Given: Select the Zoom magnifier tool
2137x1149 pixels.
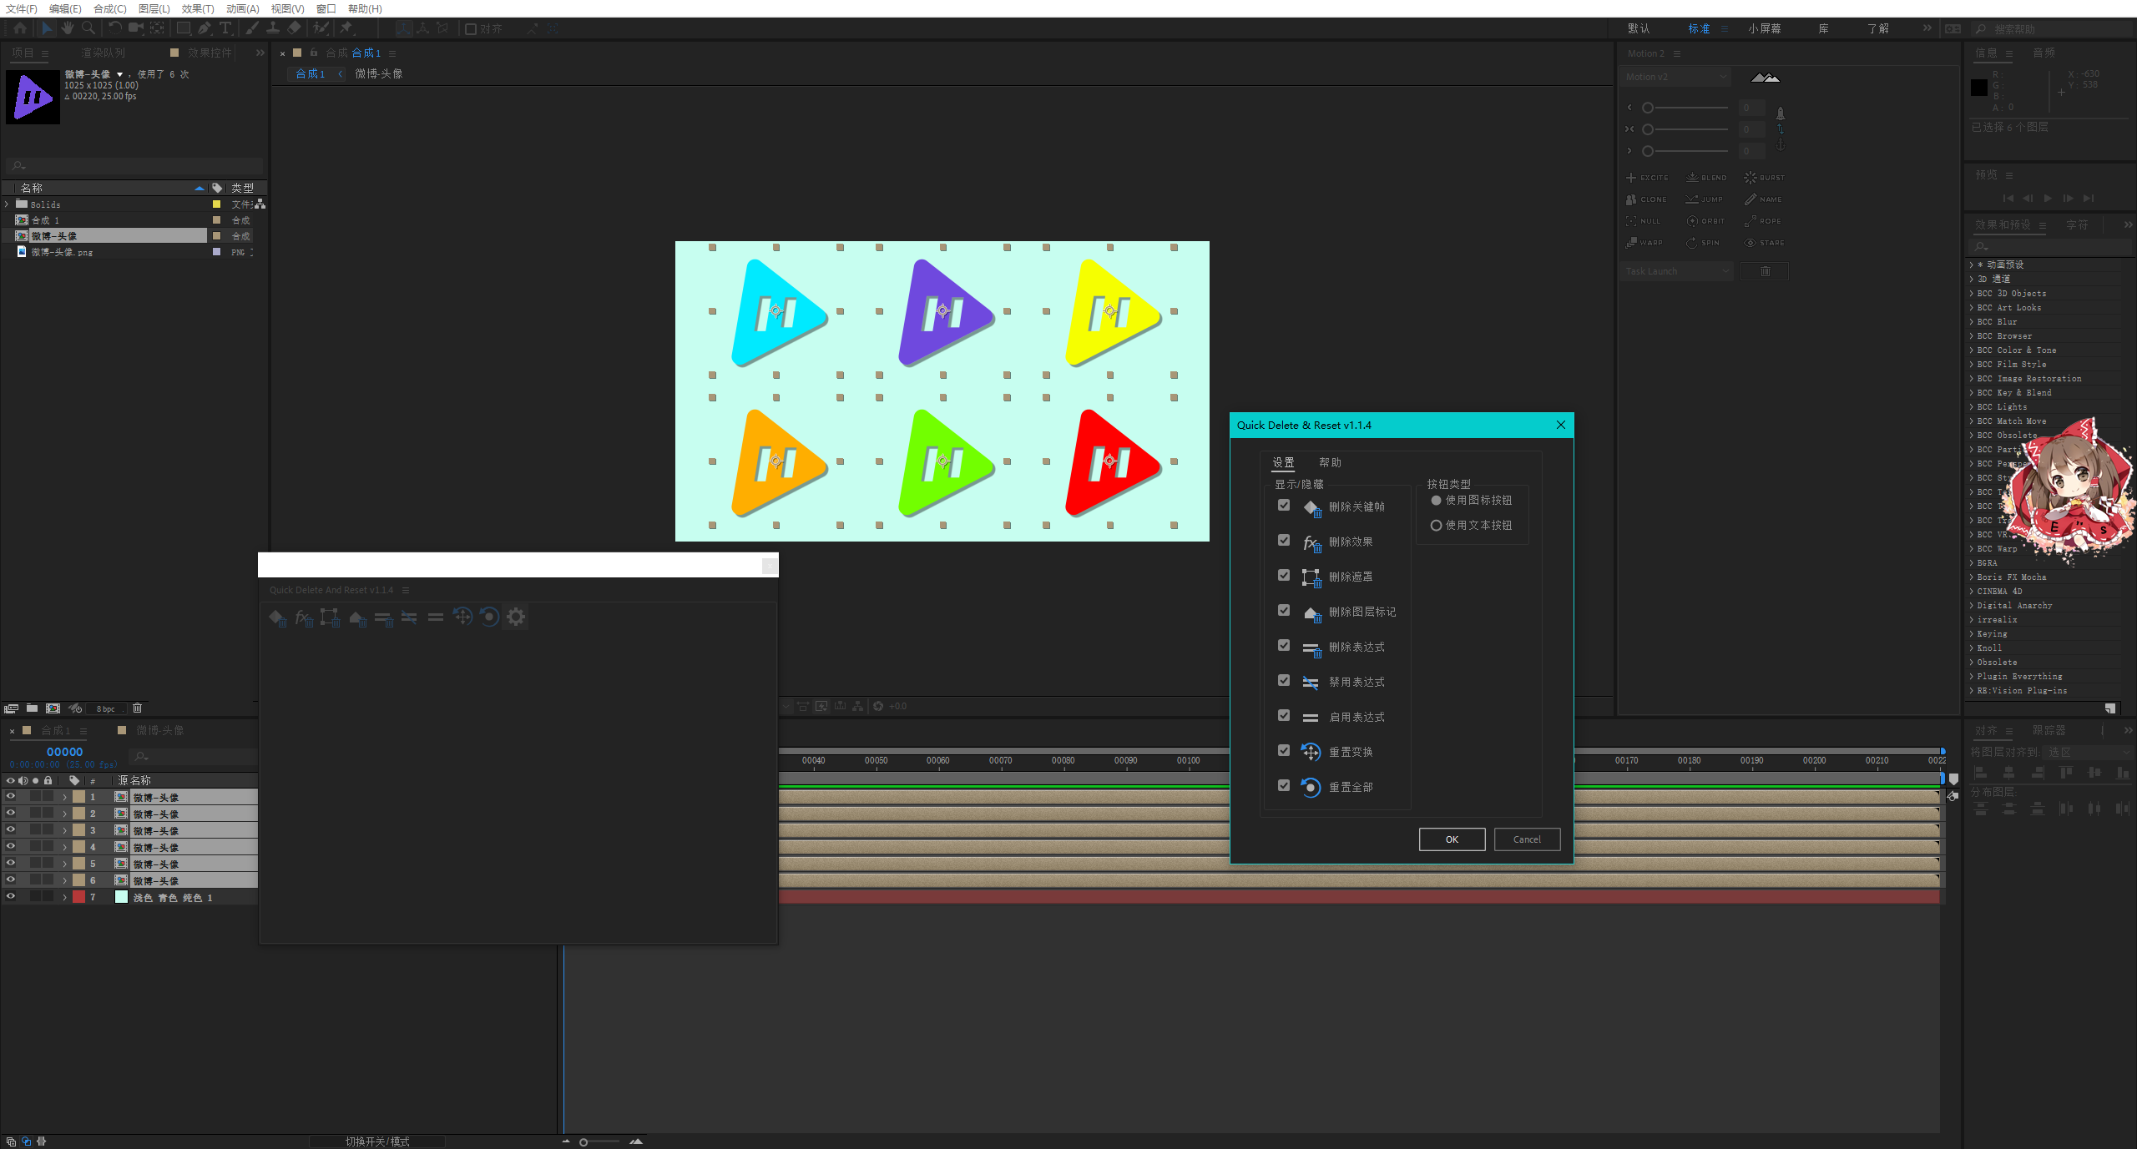Looking at the screenshot, I should (x=88, y=28).
